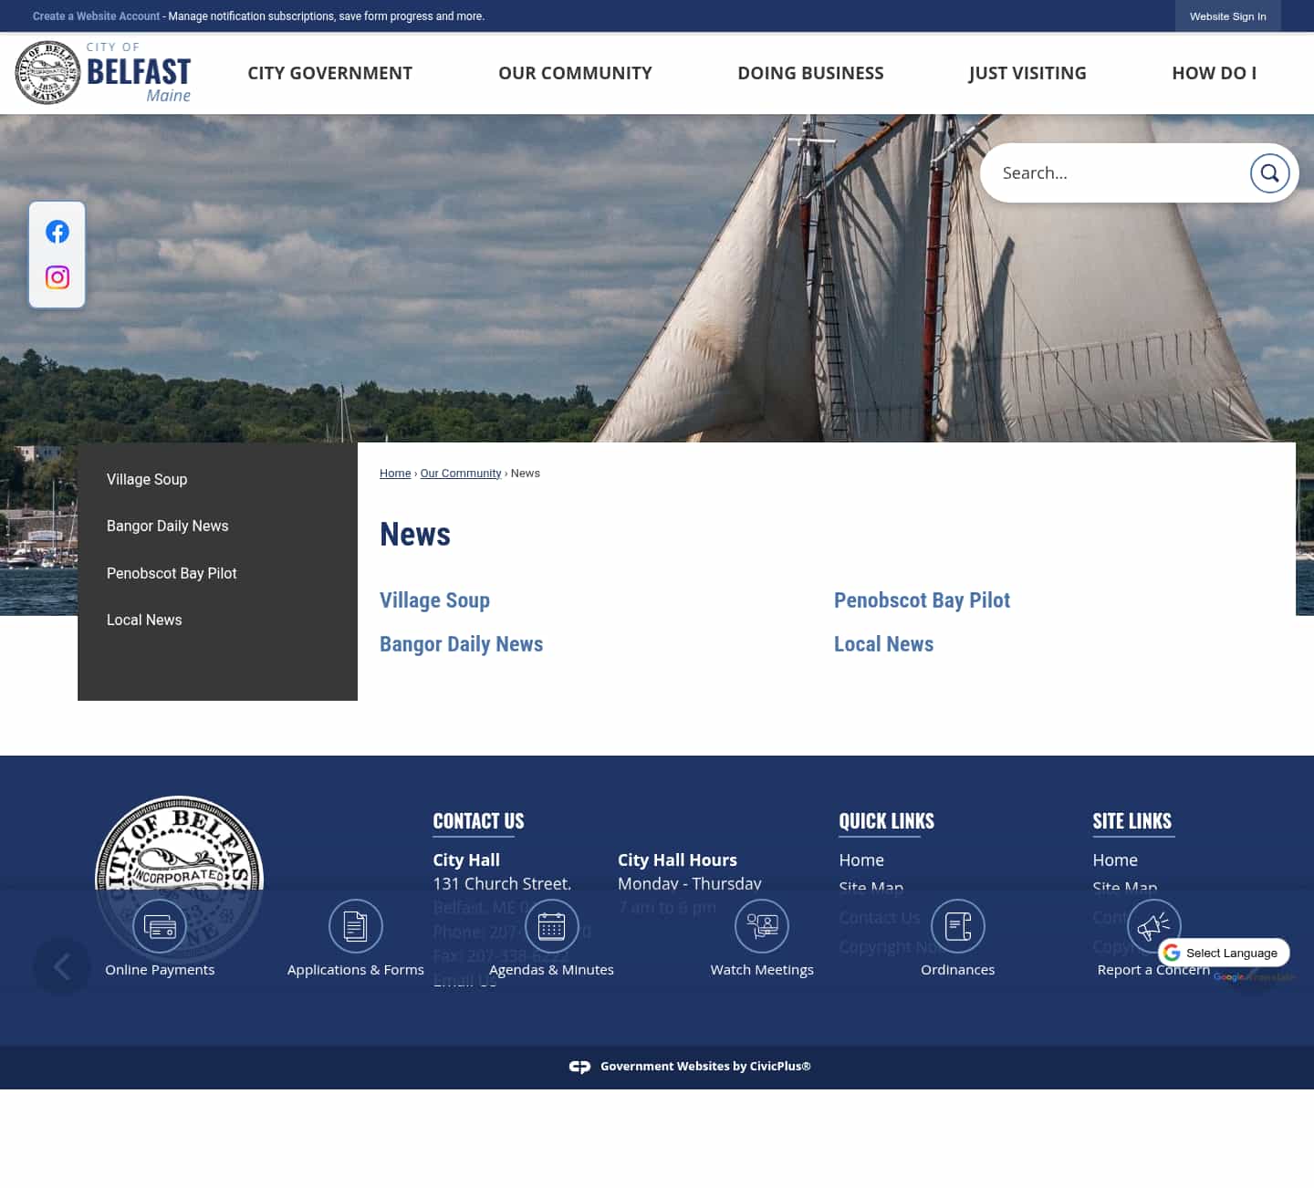Image resolution: width=1314 pixels, height=1188 pixels.
Task: Click the Agendas & Minutes calendar icon
Action: [551, 925]
